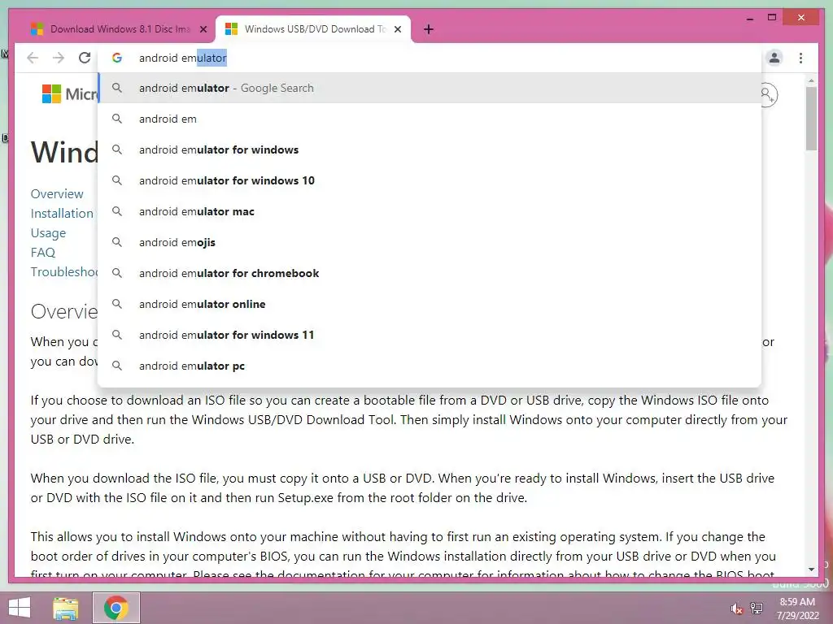Open the network tray icon
Viewport: 833px width, 624px height.
[x=757, y=608]
